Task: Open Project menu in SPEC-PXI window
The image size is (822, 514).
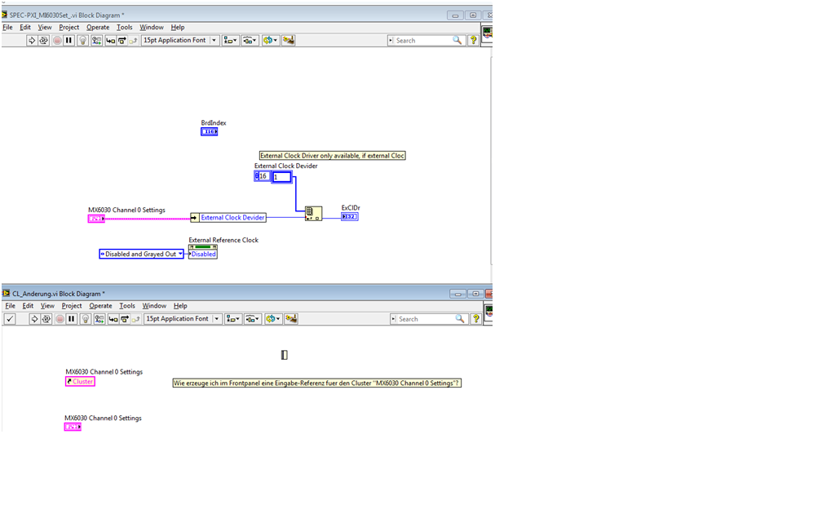Action: point(68,27)
